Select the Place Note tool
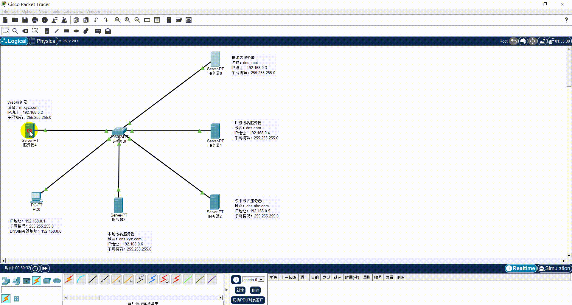 click(47, 31)
